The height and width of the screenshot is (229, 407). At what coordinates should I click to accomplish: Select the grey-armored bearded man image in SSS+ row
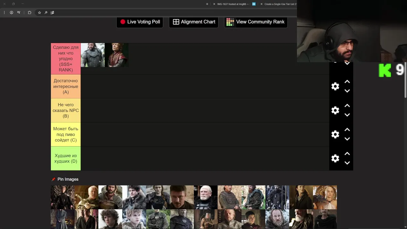pyautogui.click(x=93, y=55)
